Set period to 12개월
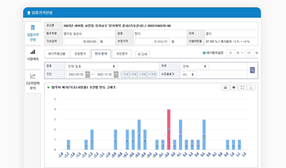 pyautogui.click(x=142, y=74)
